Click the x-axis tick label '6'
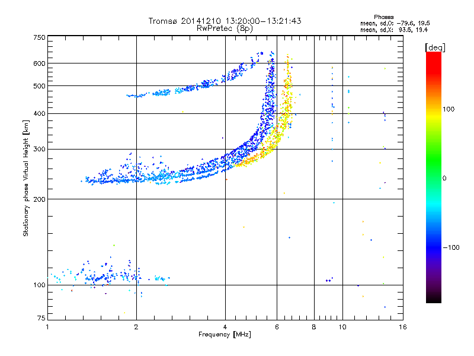Screen dimensions: 474x356 tap(277, 327)
